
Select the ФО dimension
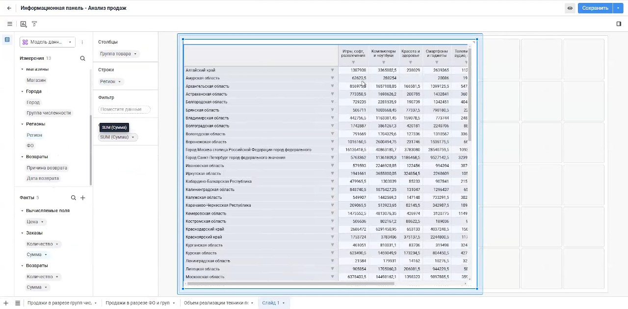(30, 146)
